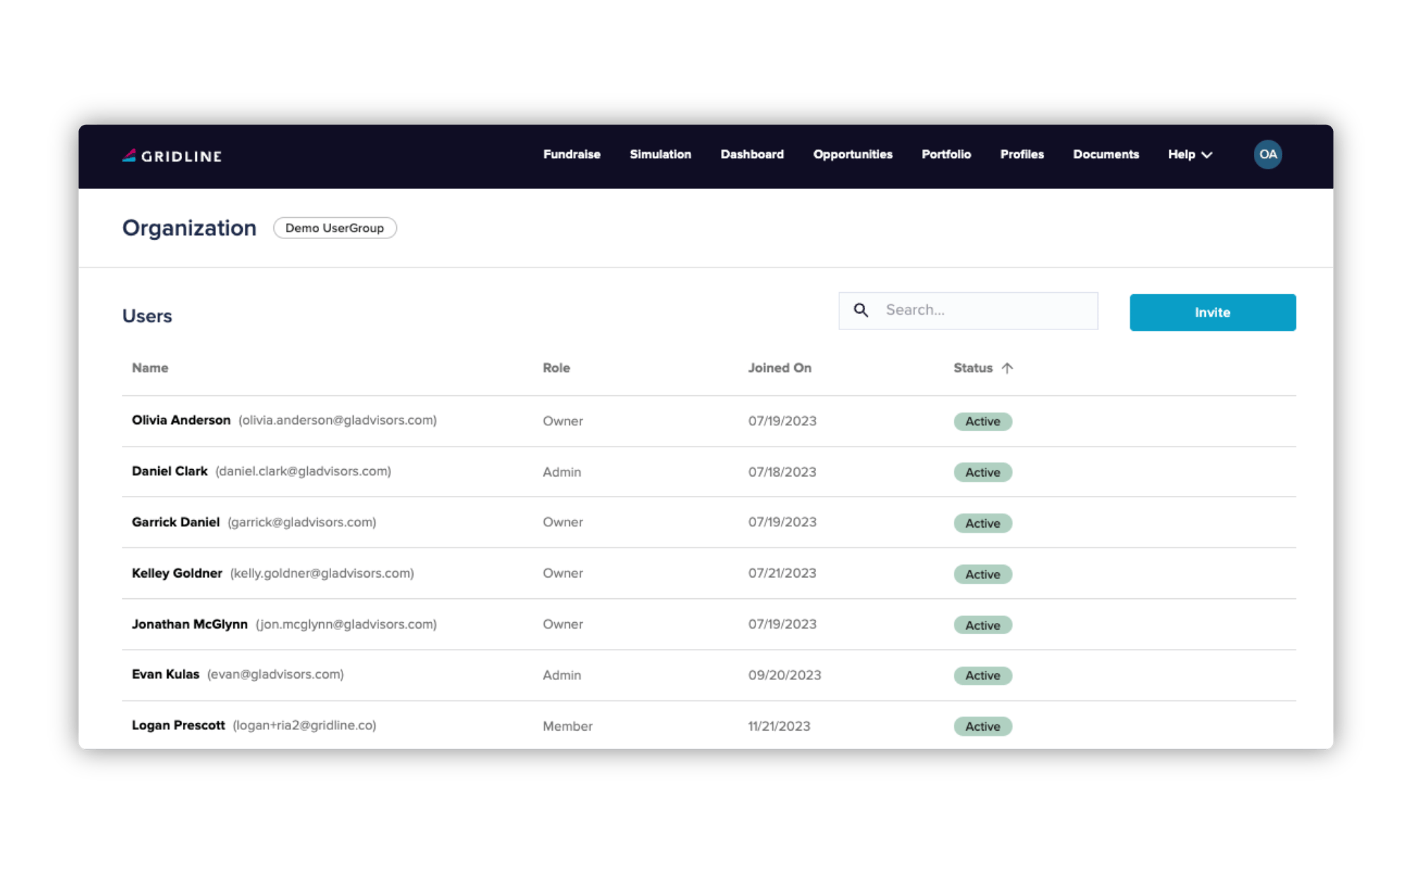Select Opportunities in the navigation bar
The height and width of the screenshot is (874, 1412).
(852, 154)
